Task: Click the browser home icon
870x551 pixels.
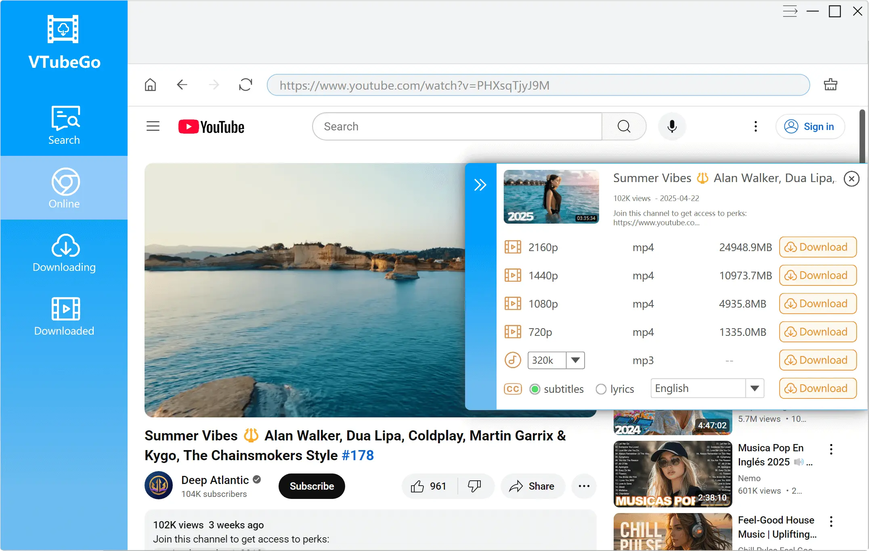Action: (150, 85)
